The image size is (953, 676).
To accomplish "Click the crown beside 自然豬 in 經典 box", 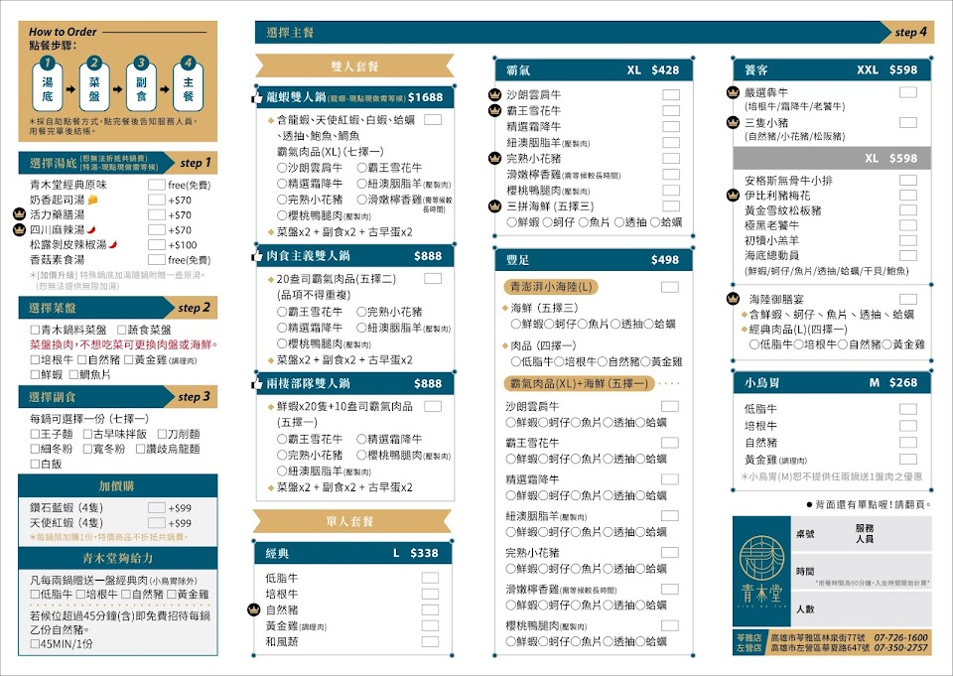I will (x=254, y=609).
